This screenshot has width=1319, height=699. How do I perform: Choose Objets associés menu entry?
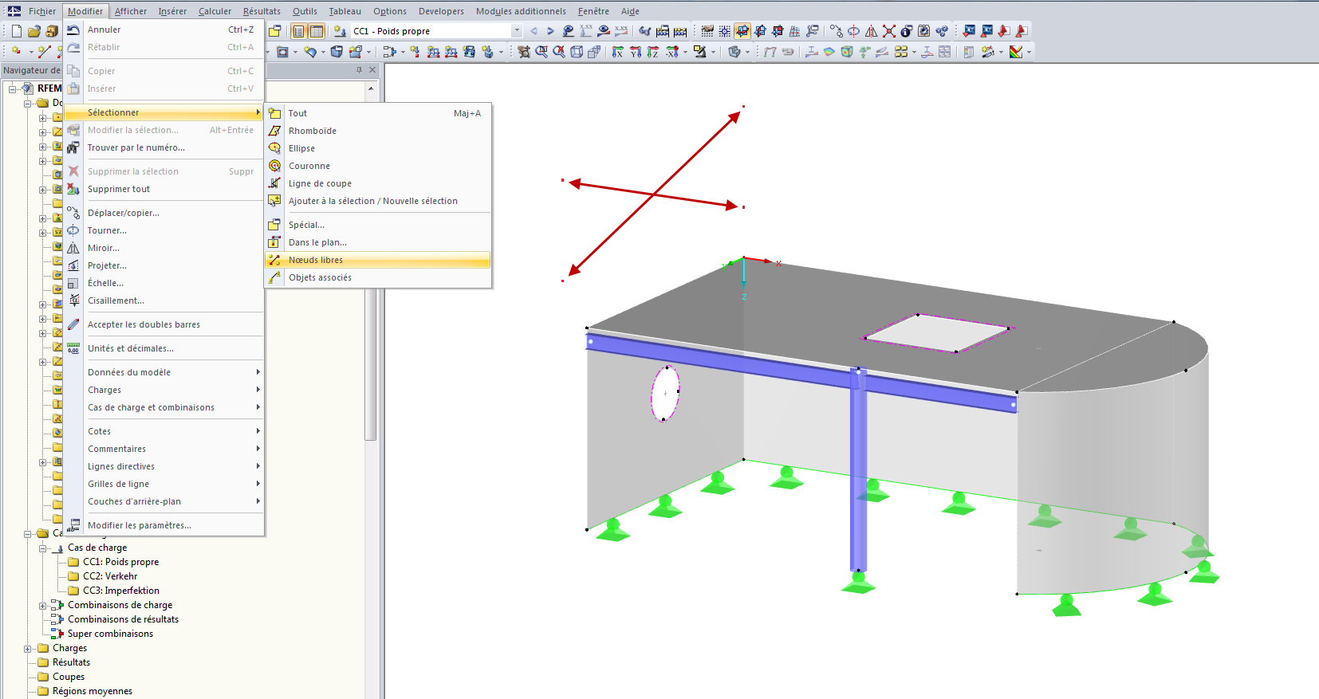pyautogui.click(x=377, y=277)
